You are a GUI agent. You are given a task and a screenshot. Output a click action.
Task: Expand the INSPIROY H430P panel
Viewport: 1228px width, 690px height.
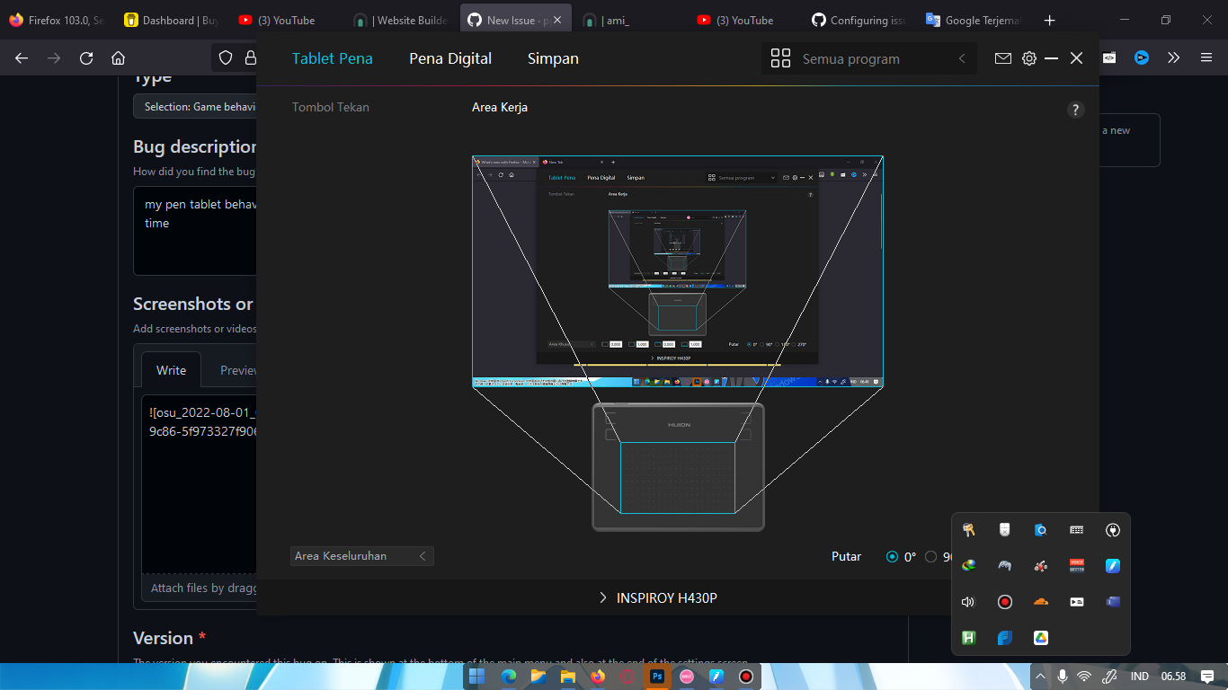[x=657, y=597]
